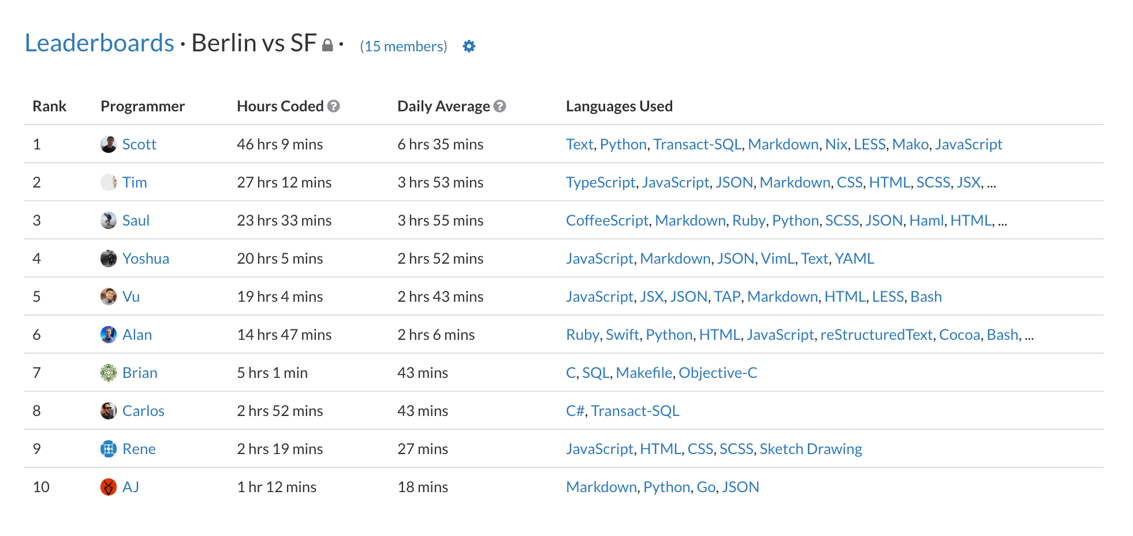Image resolution: width=1133 pixels, height=536 pixels.
Task: Select TypeScript language in Tim's row
Action: tap(601, 182)
